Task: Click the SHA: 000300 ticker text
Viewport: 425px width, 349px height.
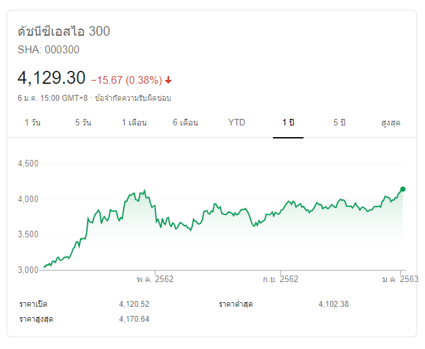Action: click(x=49, y=49)
